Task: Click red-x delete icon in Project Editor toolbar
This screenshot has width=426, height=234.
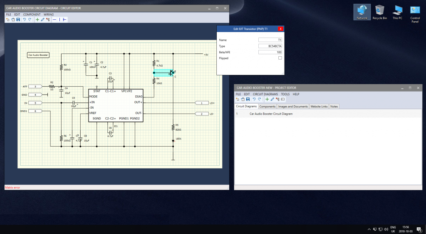Action: (x=277, y=99)
